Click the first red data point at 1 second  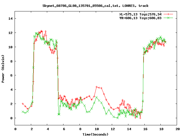click(23, 104)
